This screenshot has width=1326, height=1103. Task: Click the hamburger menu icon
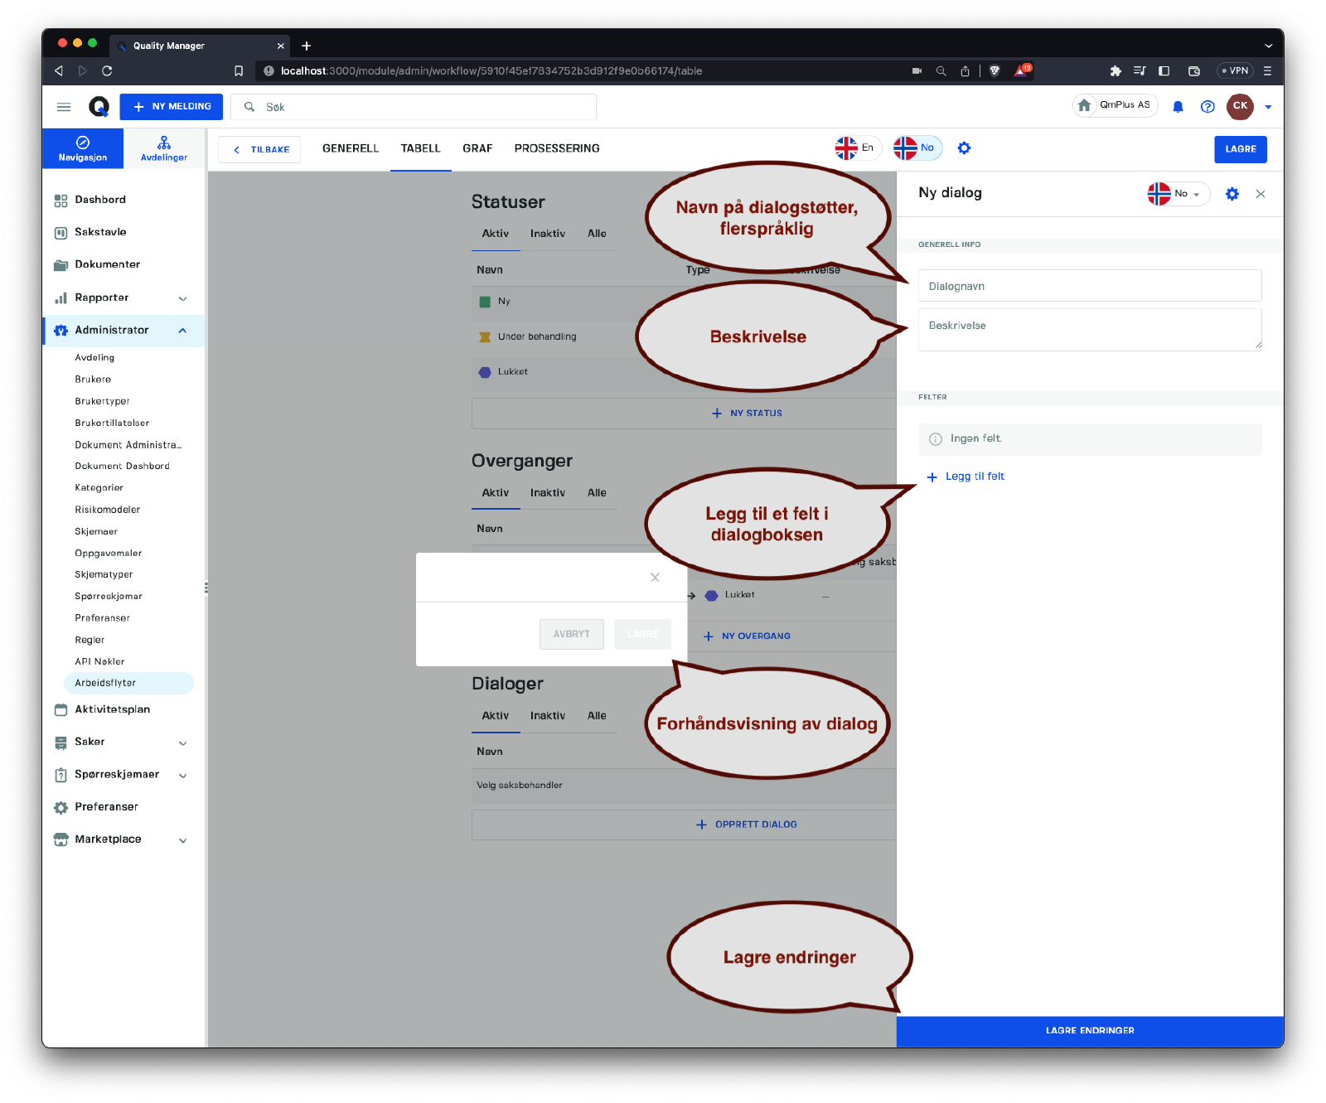pyautogui.click(x=64, y=107)
